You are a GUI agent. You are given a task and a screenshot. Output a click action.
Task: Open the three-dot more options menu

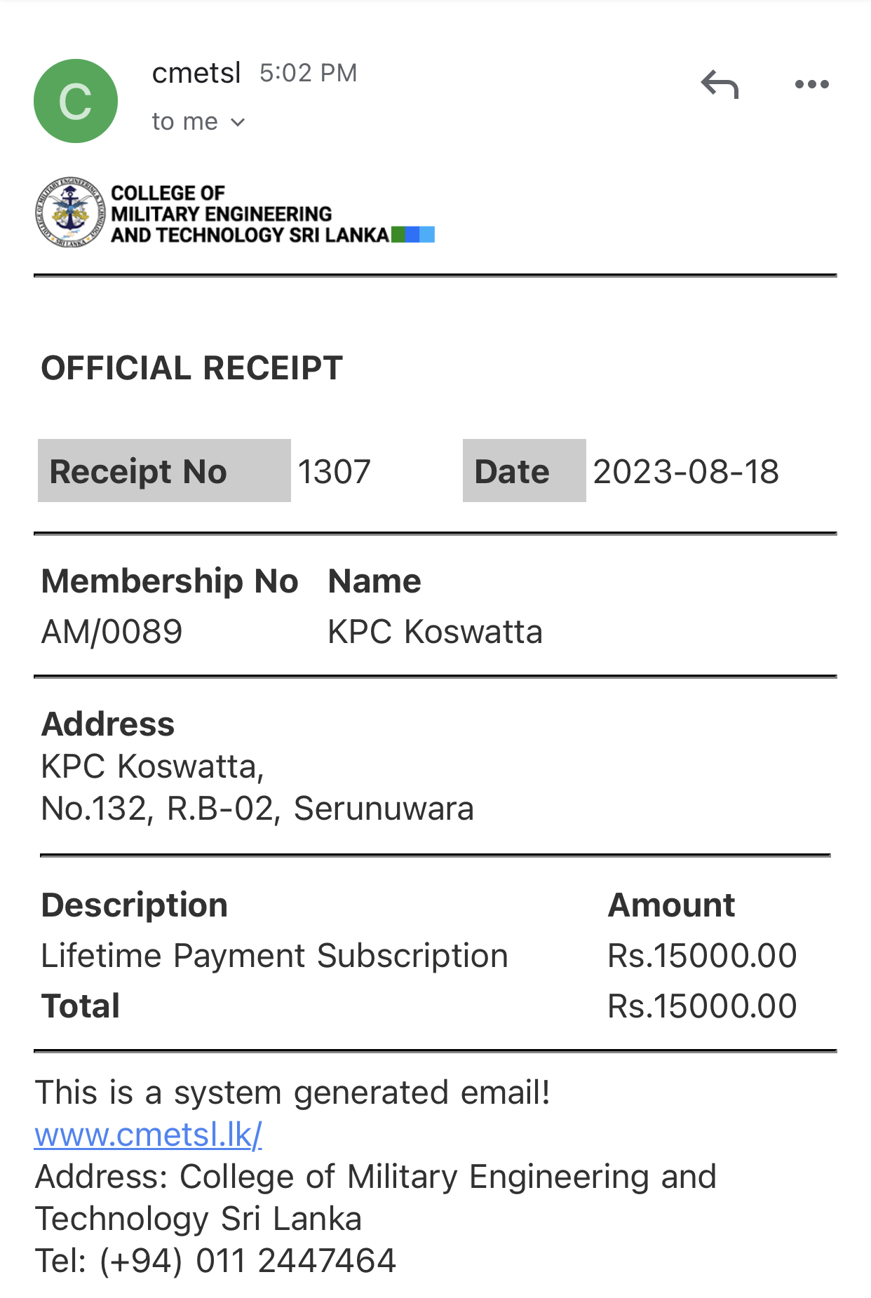click(x=811, y=84)
